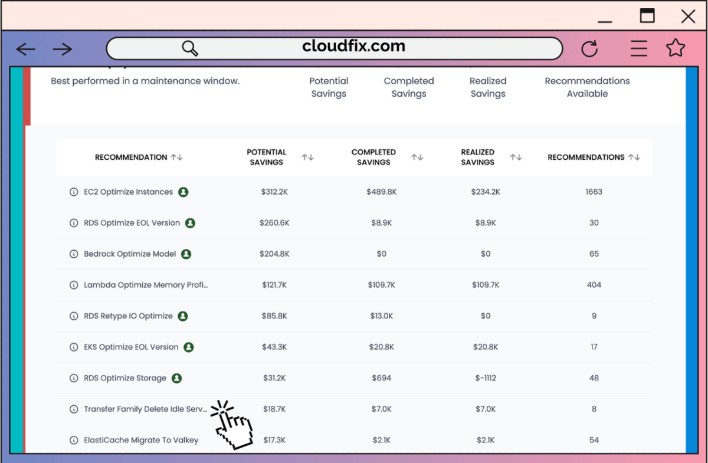The image size is (708, 463).
Task: Open info icon for EKS Optimize EOL Version
Action: pyautogui.click(x=74, y=347)
